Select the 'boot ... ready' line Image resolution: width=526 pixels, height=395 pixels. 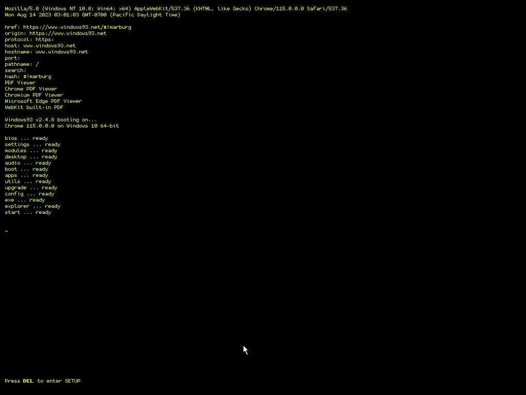[27, 169]
